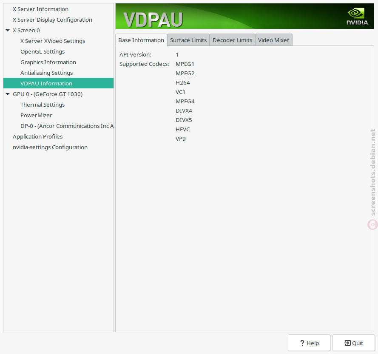378x354 pixels.
Task: Click the VDPAU banner title
Action: click(x=153, y=20)
